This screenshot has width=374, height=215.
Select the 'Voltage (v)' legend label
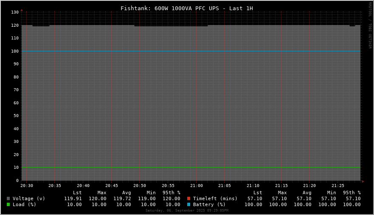tap(29, 198)
